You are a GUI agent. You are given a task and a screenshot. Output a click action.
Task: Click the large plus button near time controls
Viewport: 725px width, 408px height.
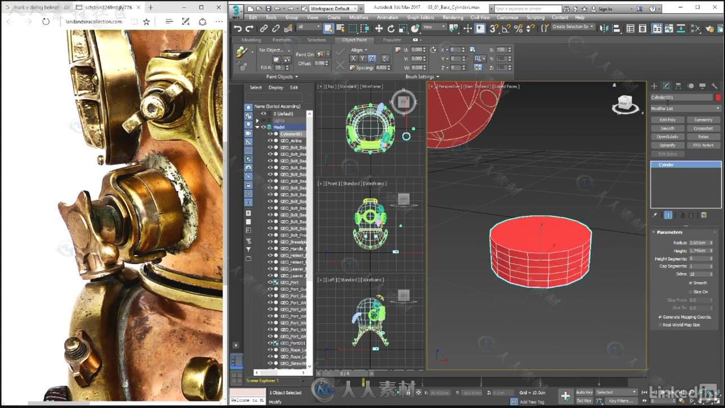(565, 396)
